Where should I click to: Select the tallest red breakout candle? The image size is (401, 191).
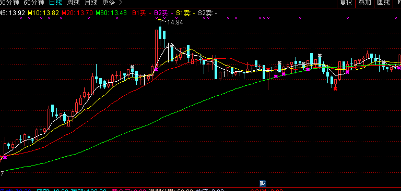156,48
